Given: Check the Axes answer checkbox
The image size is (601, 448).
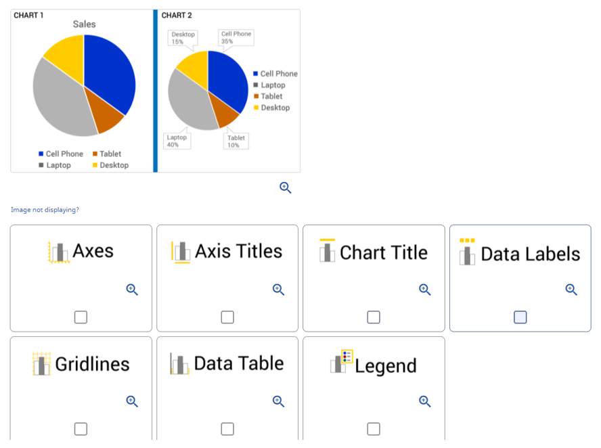Looking at the screenshot, I should [x=81, y=317].
